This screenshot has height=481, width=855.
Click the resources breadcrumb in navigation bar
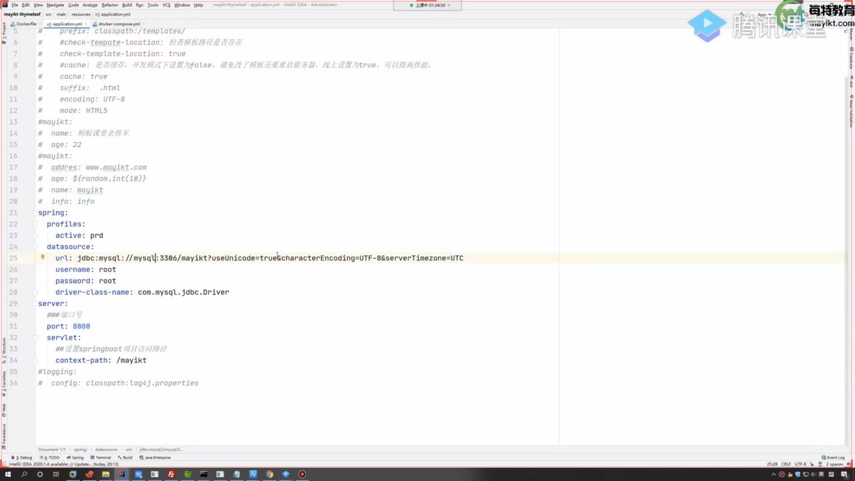click(81, 14)
